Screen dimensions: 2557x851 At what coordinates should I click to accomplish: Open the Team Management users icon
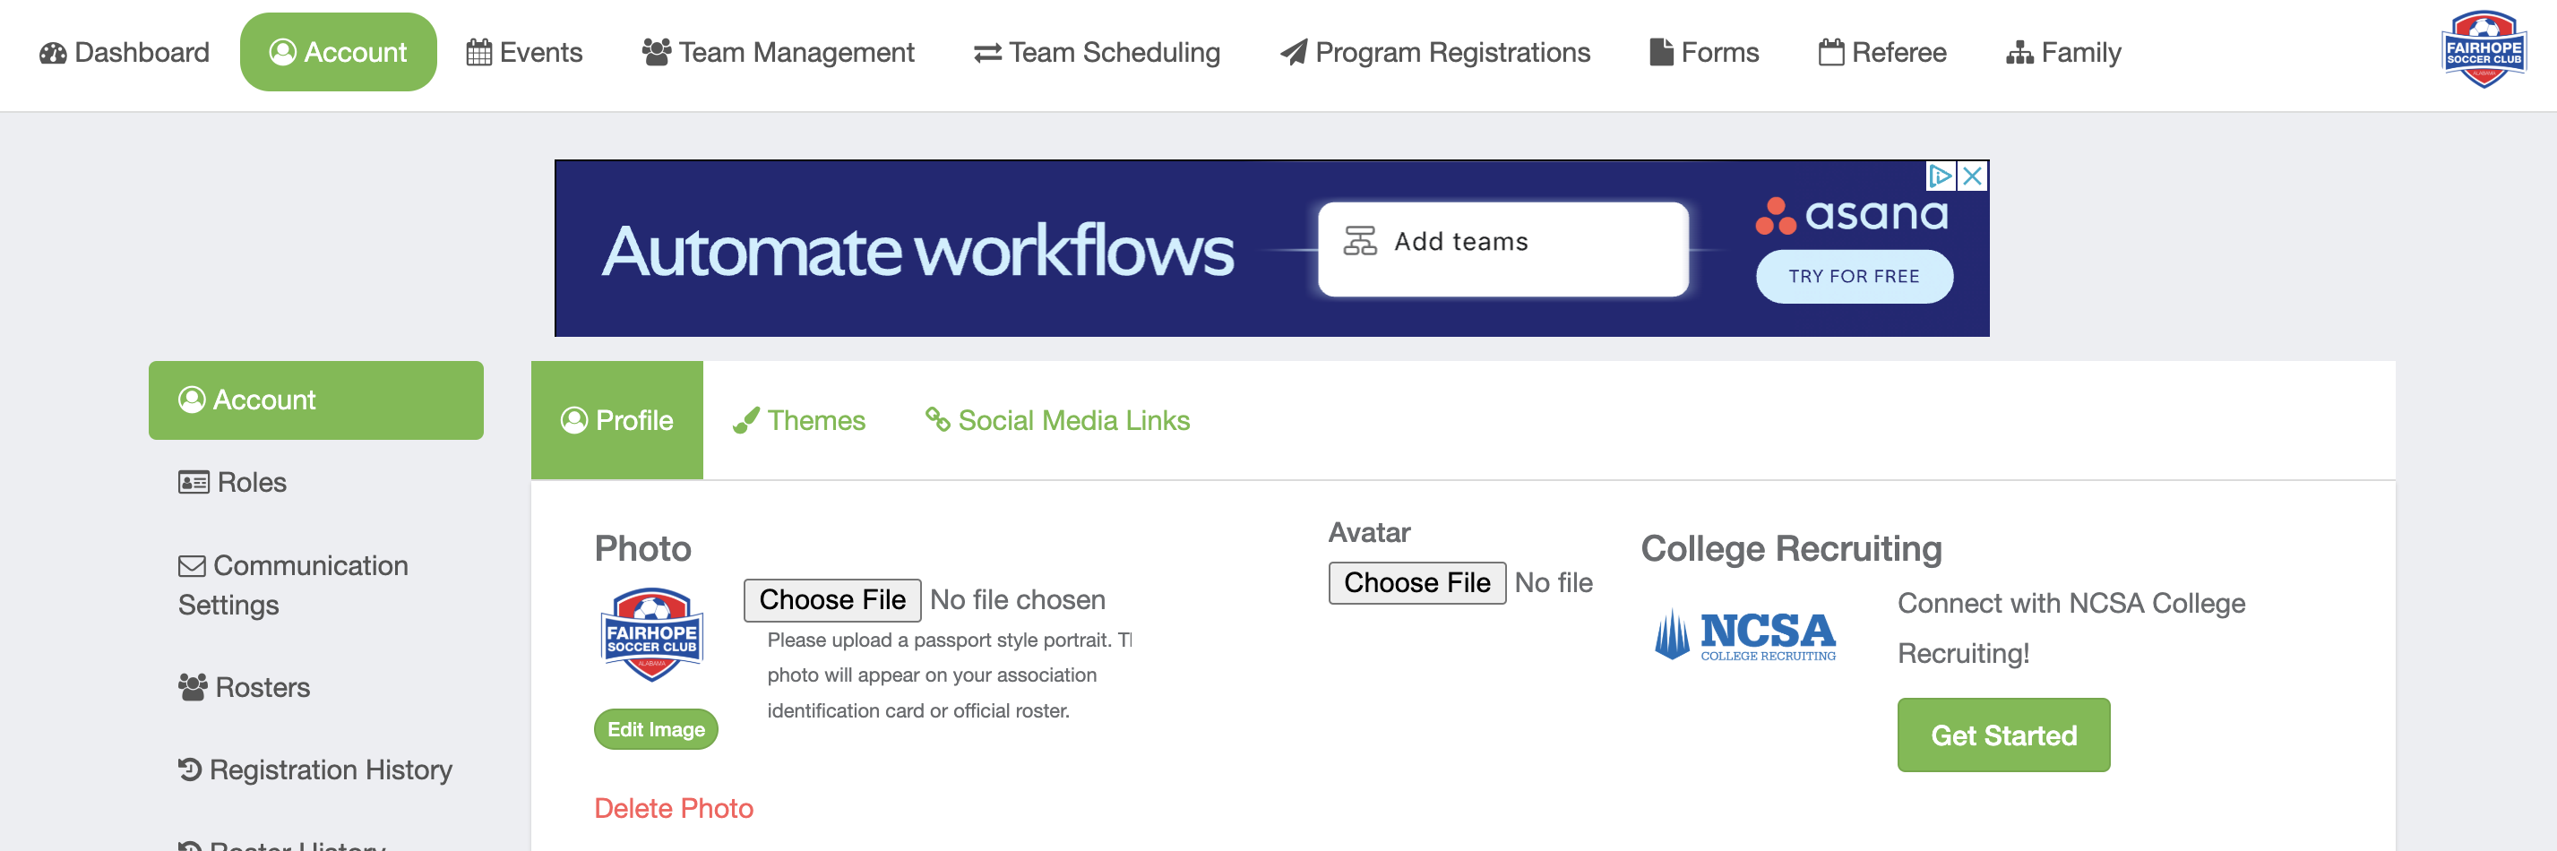655,52
